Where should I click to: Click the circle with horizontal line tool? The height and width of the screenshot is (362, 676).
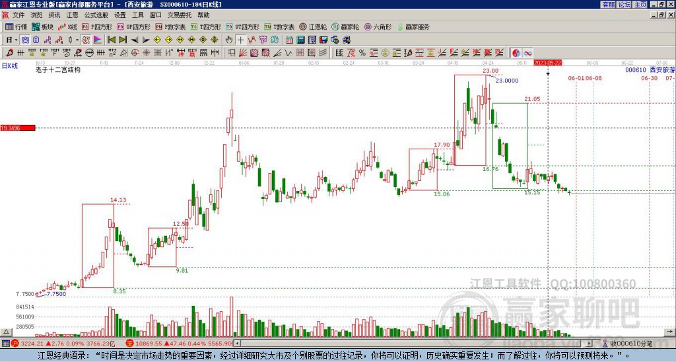click(89, 53)
